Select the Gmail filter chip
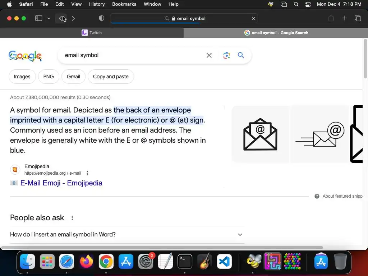The width and height of the screenshot is (368, 276). pos(73,77)
